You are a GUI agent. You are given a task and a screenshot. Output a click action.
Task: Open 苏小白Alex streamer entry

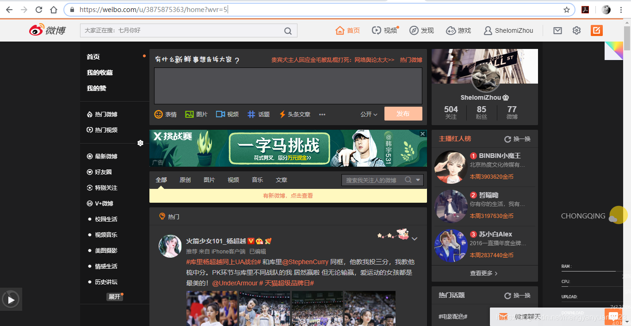[484, 245]
